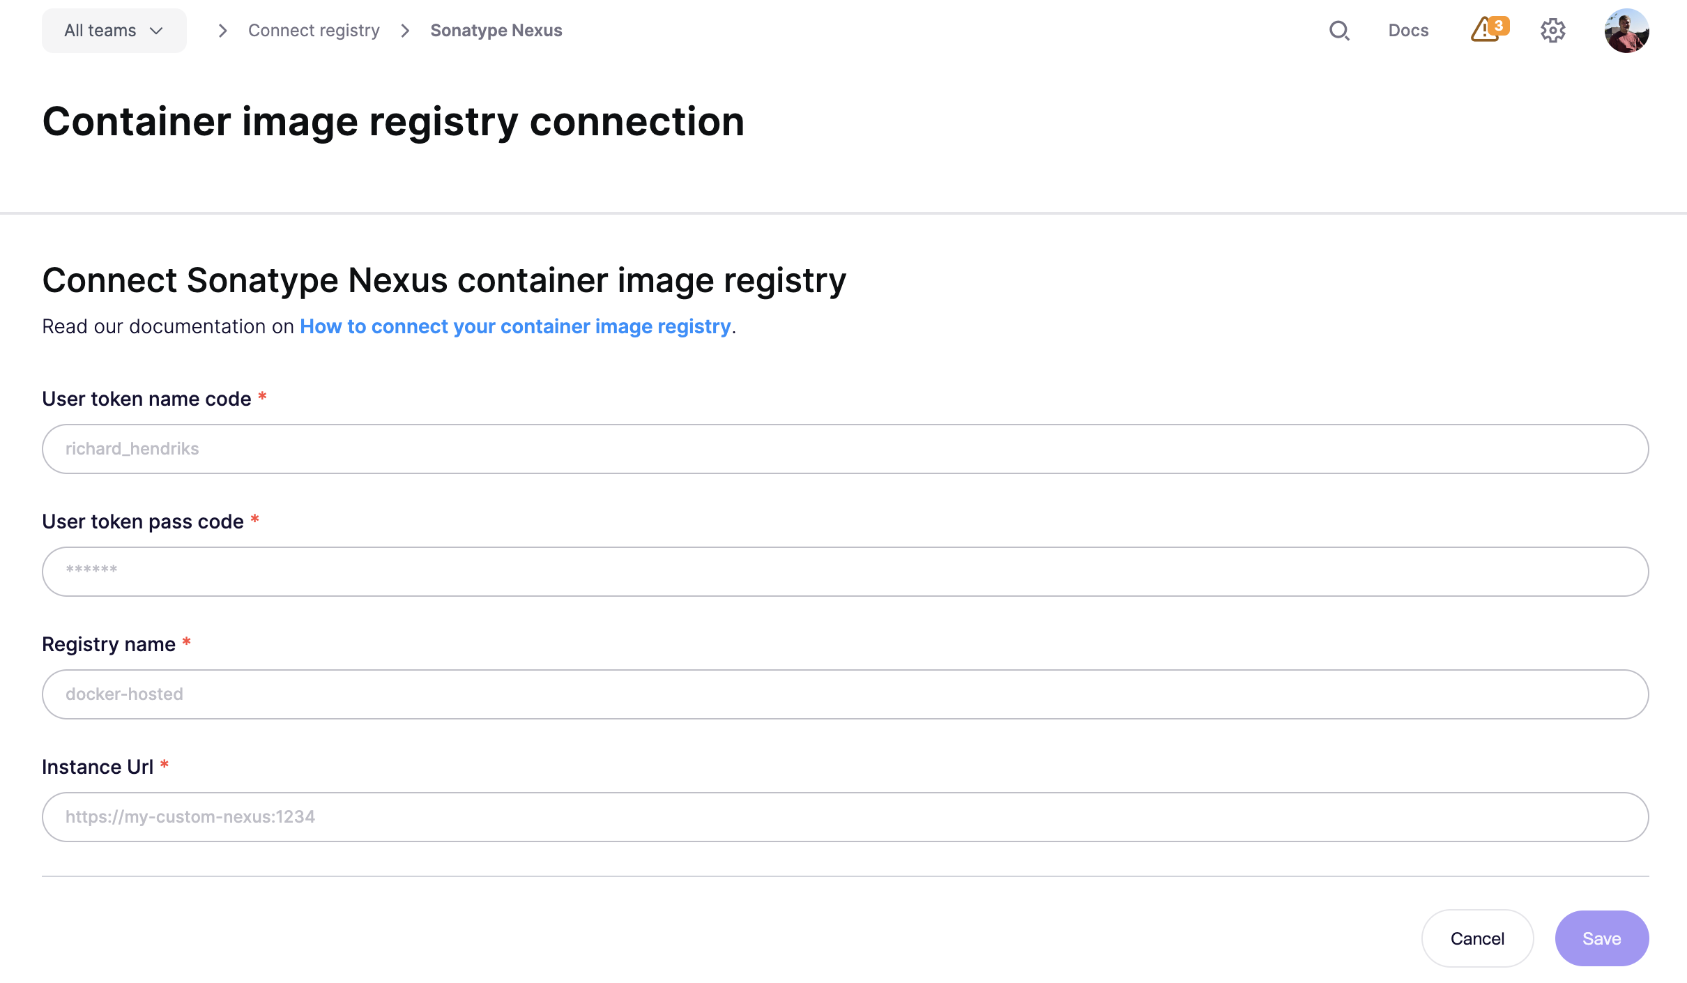Click the Save button
Screen dimensions: 1687x983
pos(1602,938)
